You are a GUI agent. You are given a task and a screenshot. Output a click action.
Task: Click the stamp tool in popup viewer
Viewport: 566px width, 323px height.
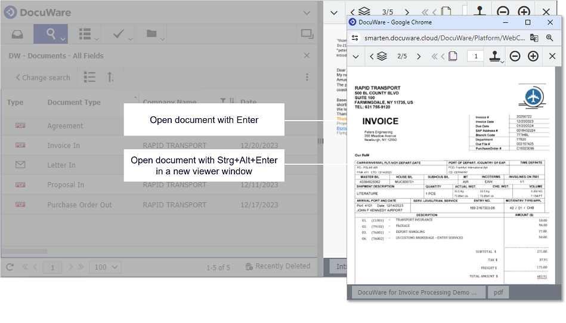click(494, 56)
